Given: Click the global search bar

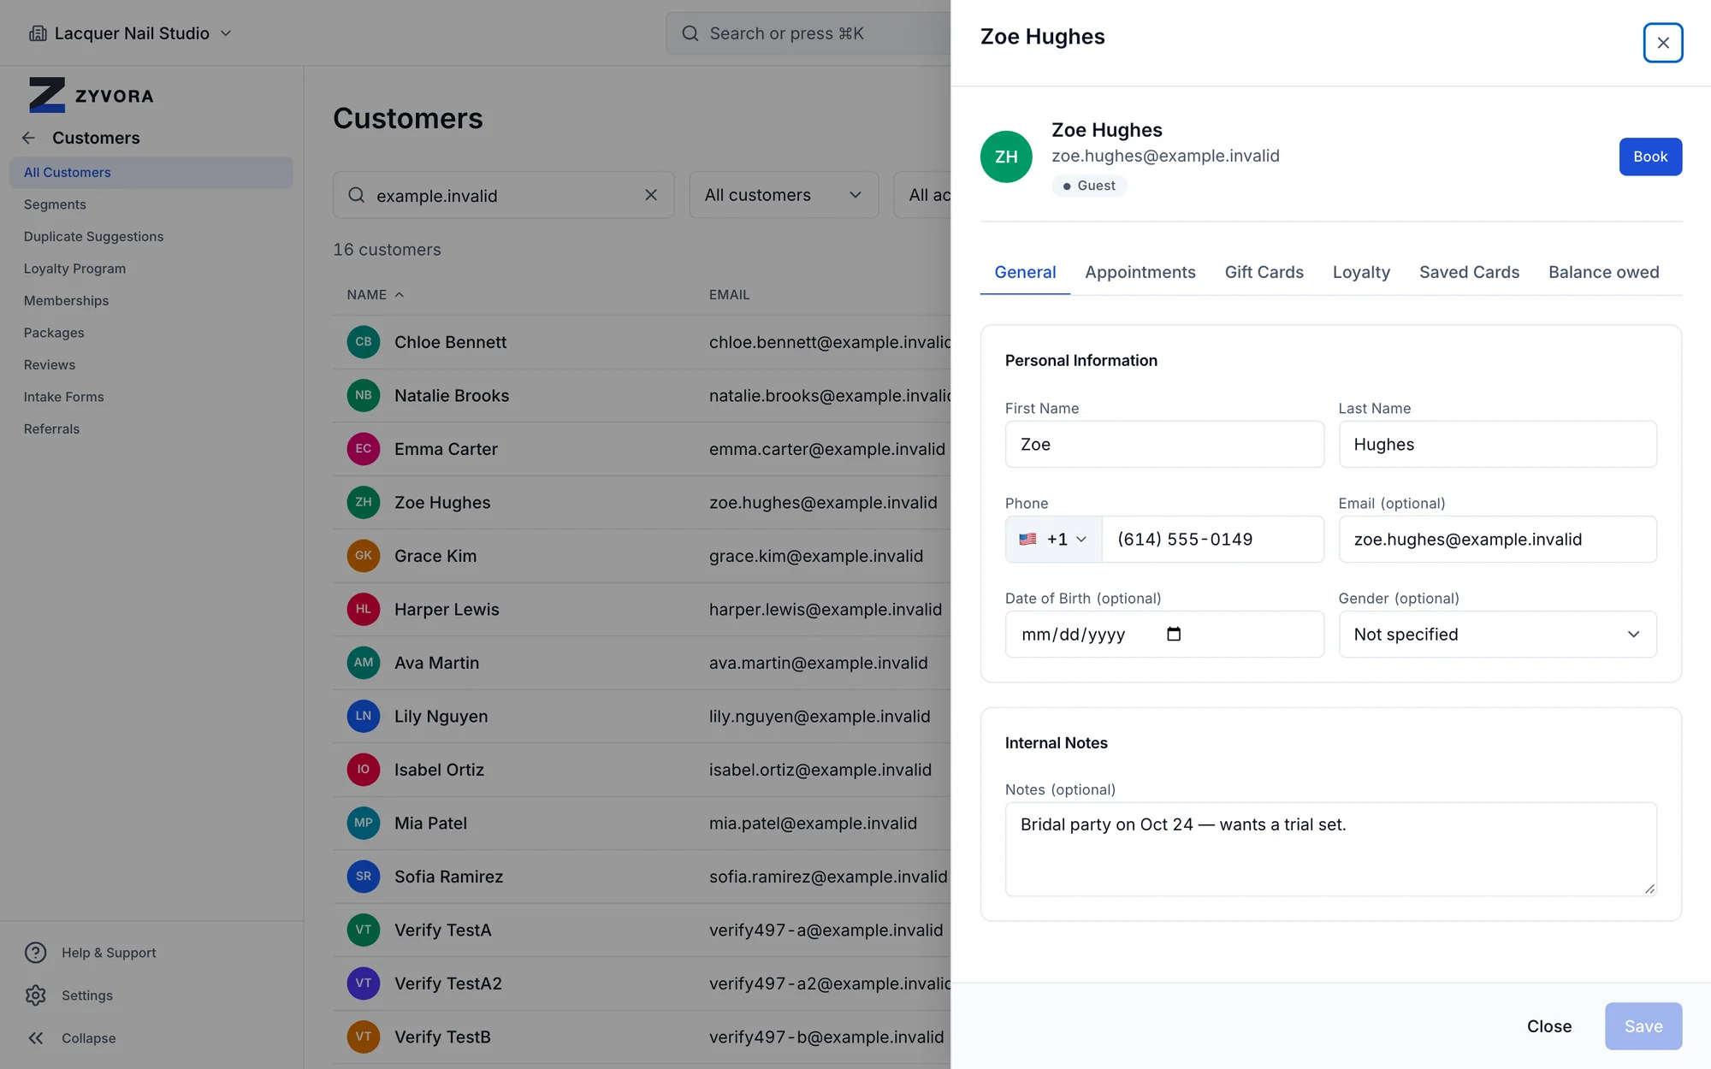Looking at the screenshot, I should (808, 33).
